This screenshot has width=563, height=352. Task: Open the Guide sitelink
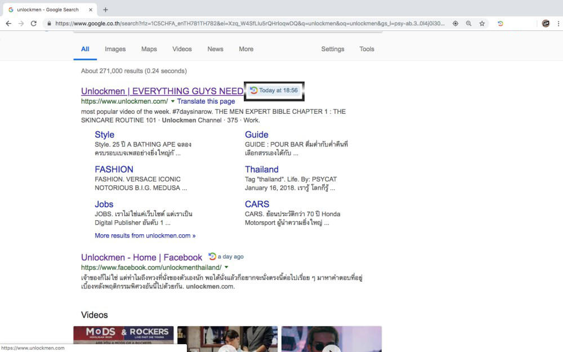pos(257,135)
